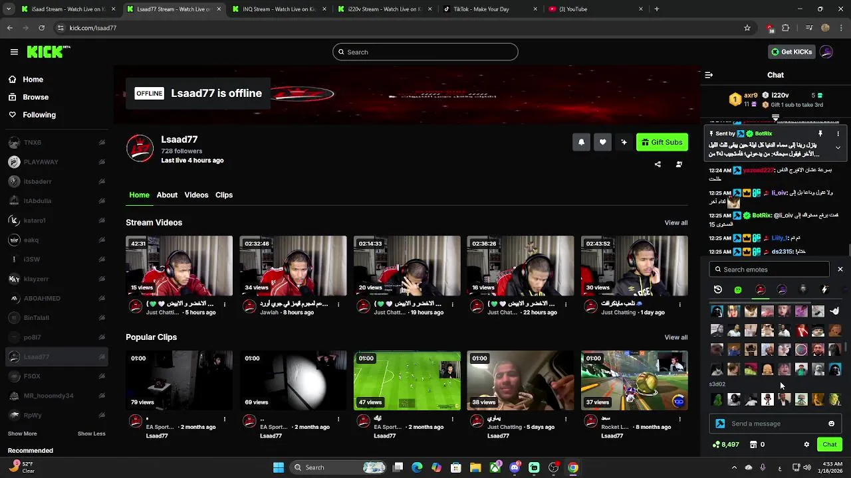Click Gift Subs button
851x478 pixels.
662,142
